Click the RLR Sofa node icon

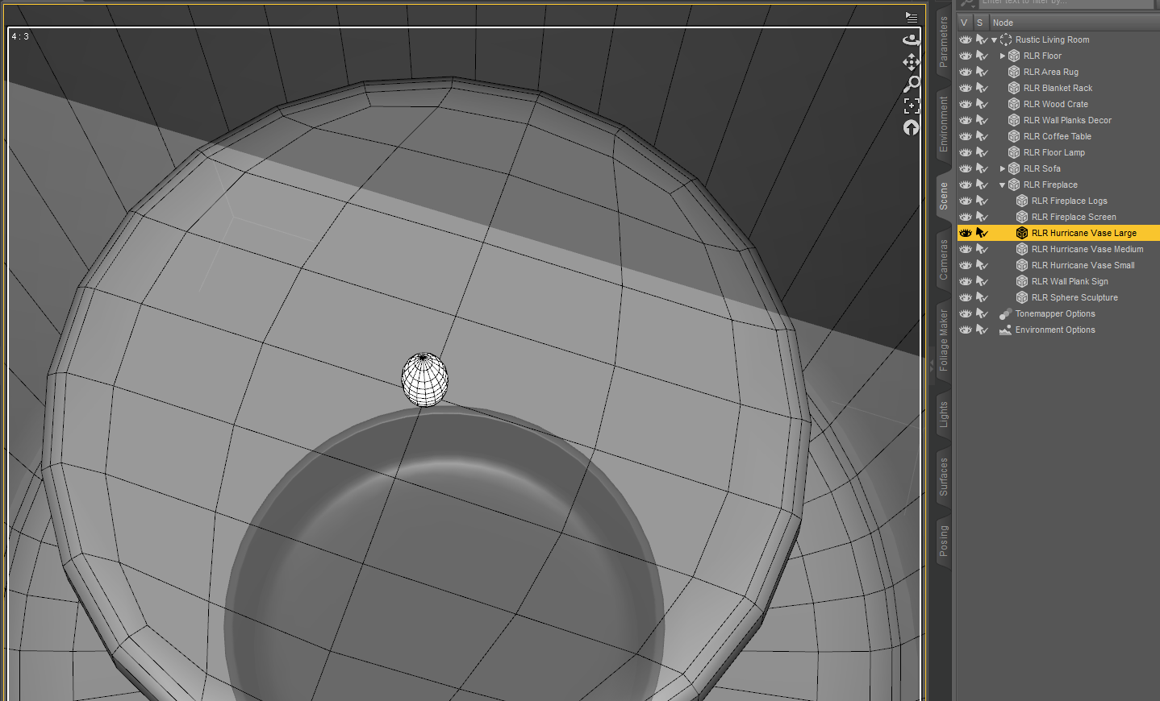1014,168
